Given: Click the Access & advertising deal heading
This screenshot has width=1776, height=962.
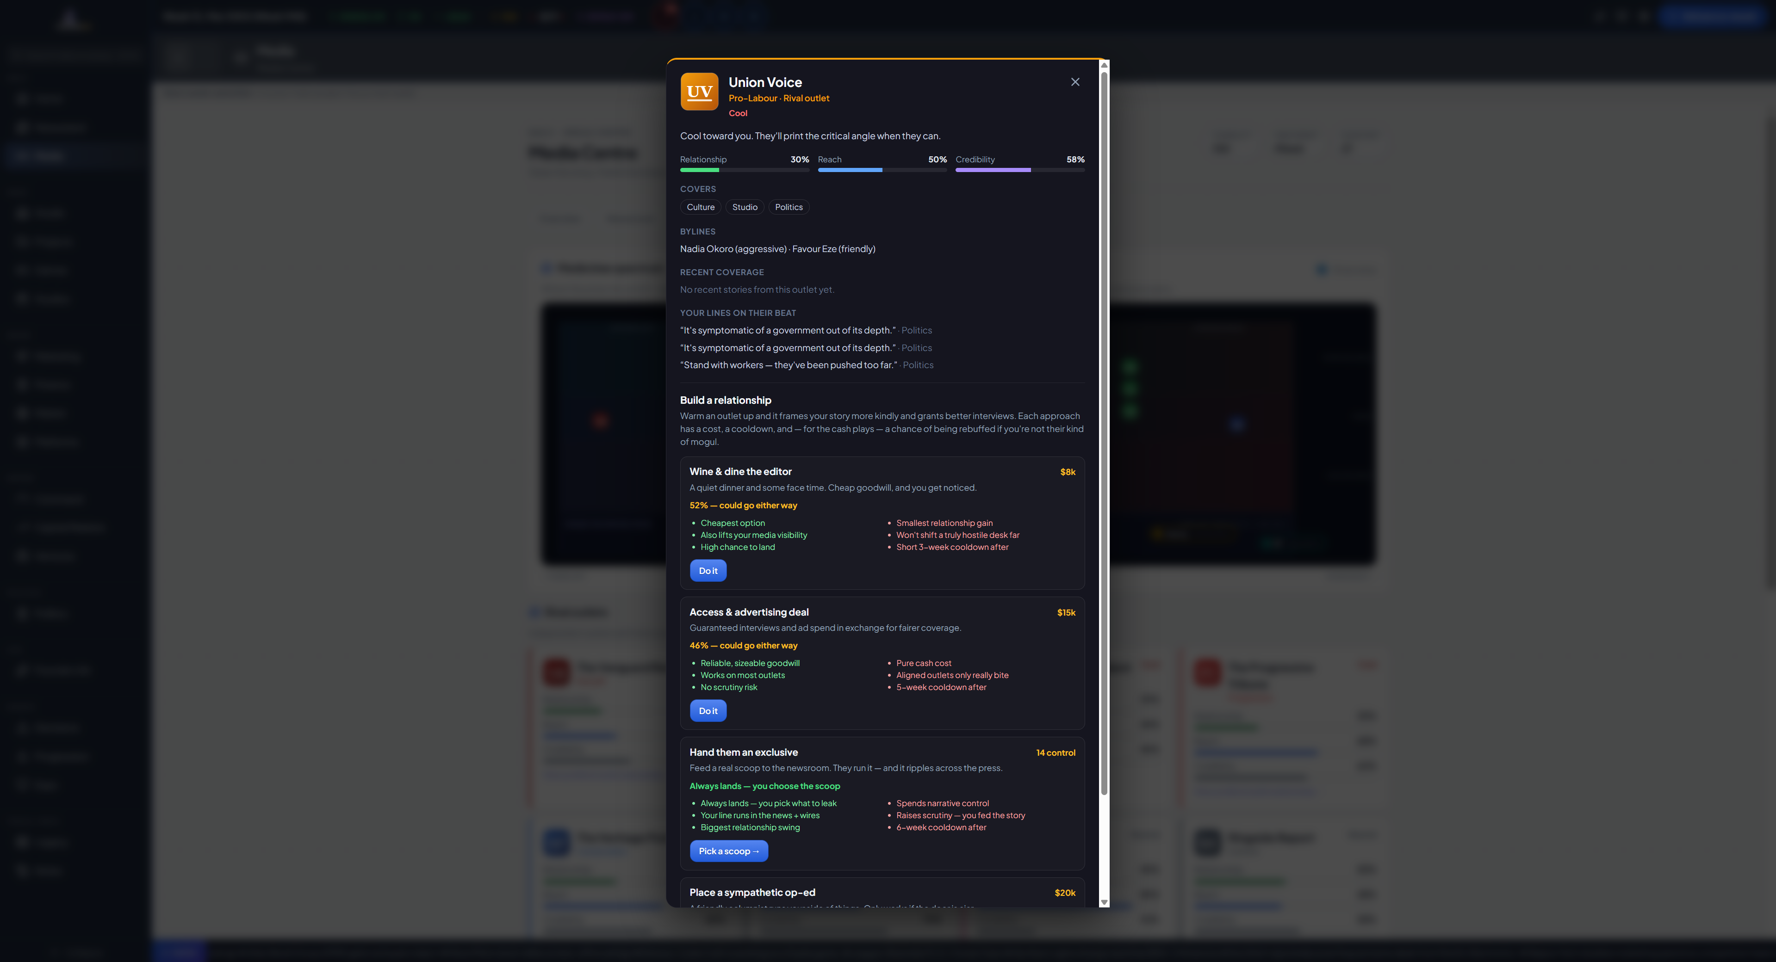Looking at the screenshot, I should pyautogui.click(x=749, y=612).
